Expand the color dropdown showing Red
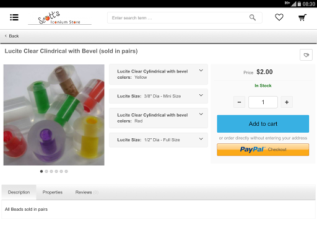The image size is (317, 238). tap(158, 118)
